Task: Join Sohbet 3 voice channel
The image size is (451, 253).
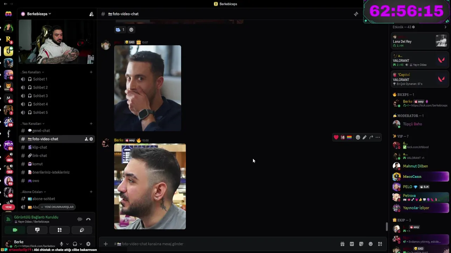Action: coord(56,96)
